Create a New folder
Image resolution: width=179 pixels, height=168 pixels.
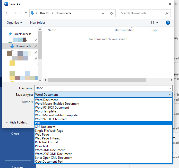(38, 23)
